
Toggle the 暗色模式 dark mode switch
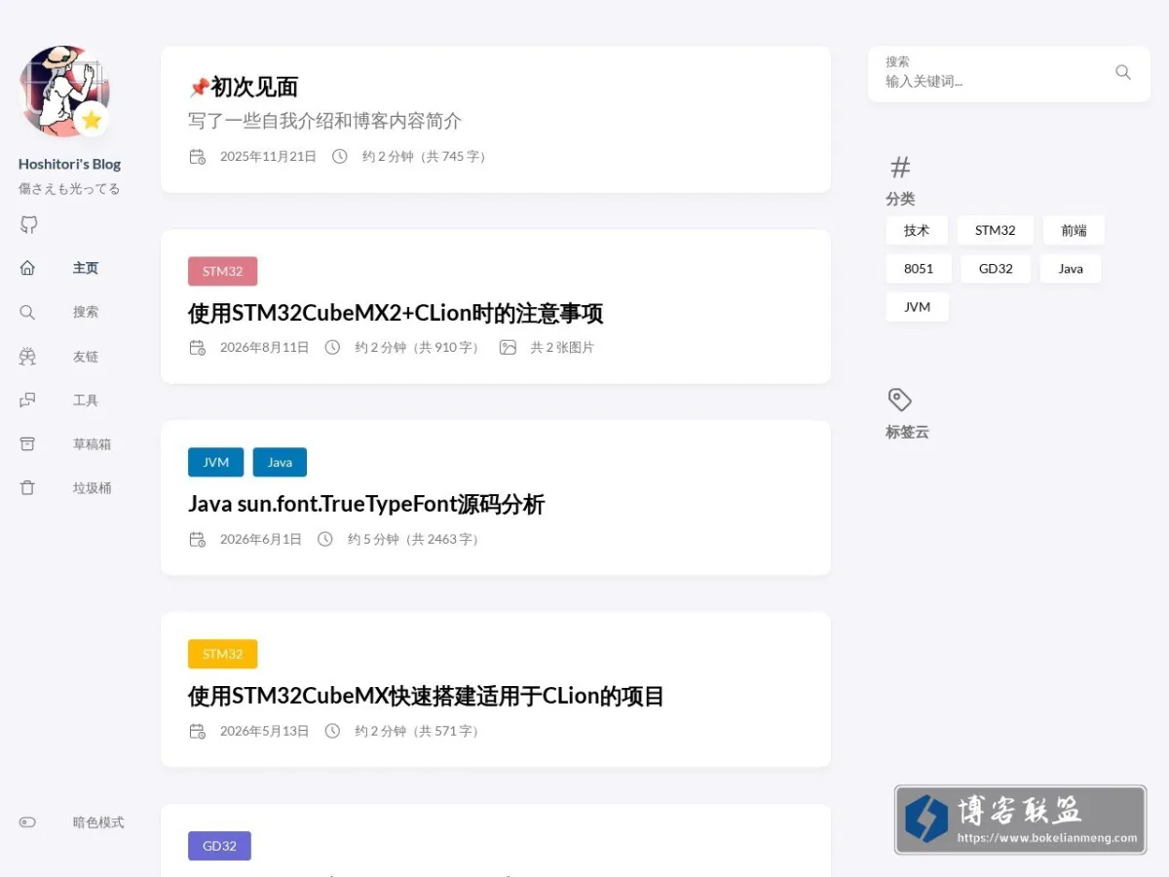pyautogui.click(x=27, y=822)
